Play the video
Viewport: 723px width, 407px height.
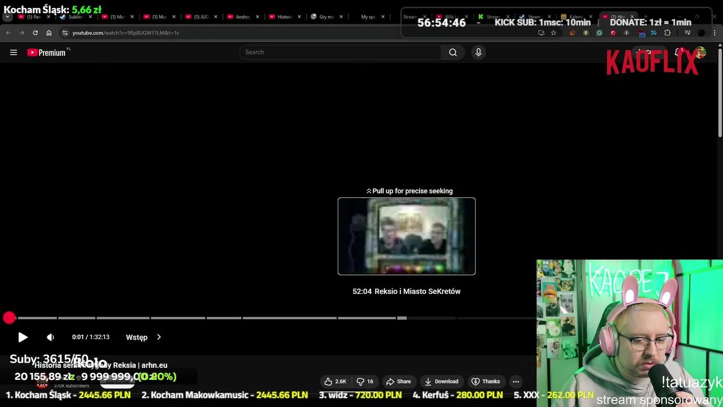tap(23, 337)
